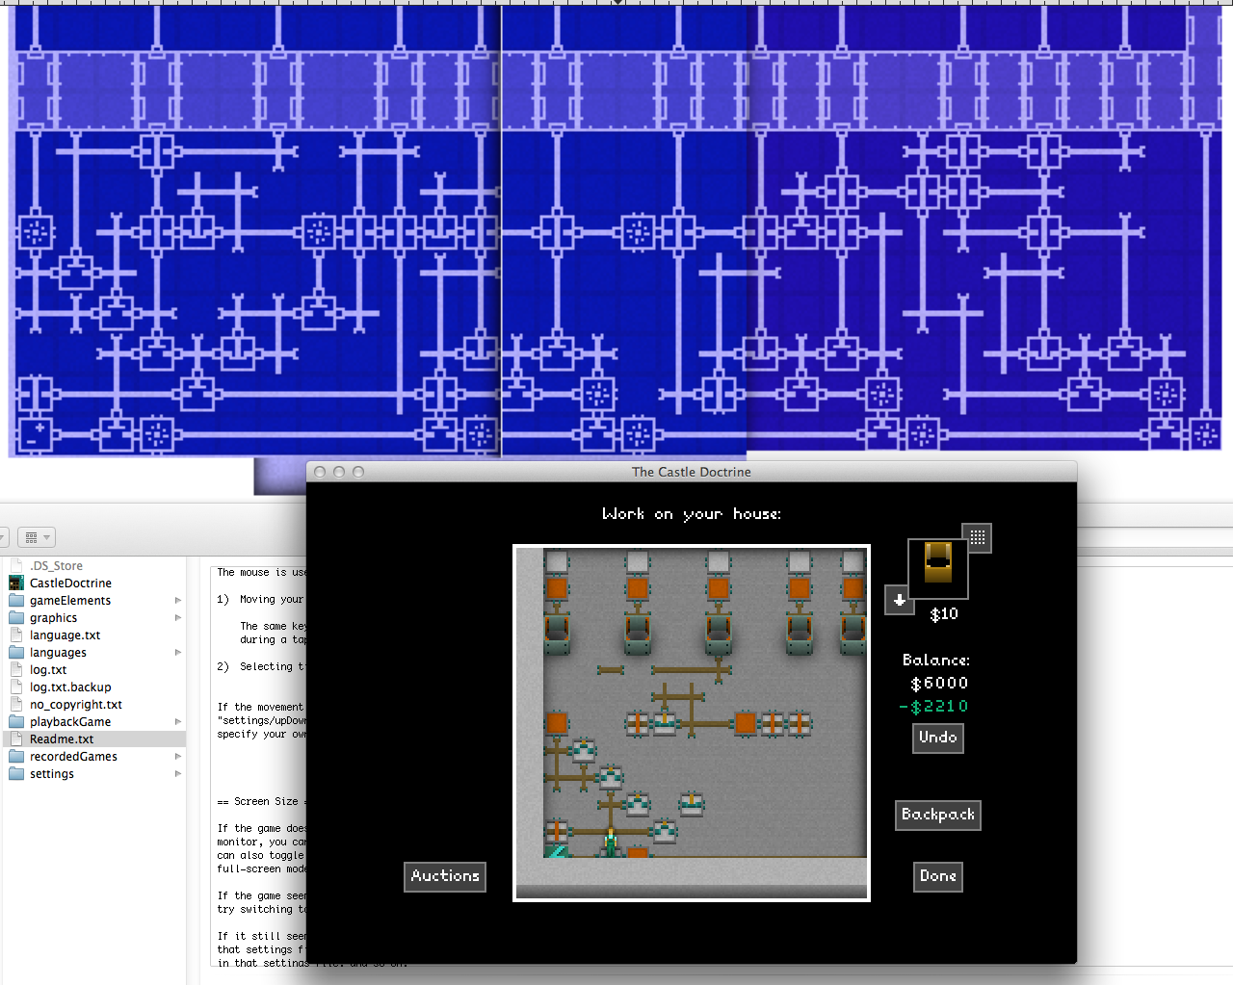The height and width of the screenshot is (985, 1233).
Task: Click the log.txt document icon
Action: click(16, 669)
